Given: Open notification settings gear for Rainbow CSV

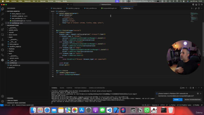Looking at the screenshot, I should (x=198, y=94).
